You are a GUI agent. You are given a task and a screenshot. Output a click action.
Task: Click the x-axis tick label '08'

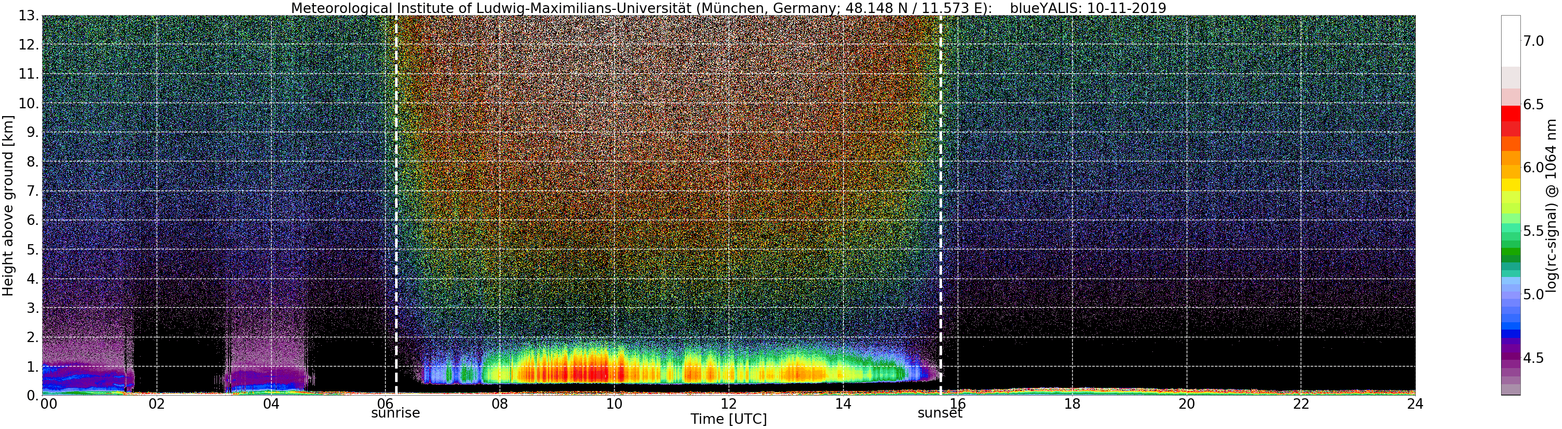click(x=500, y=403)
